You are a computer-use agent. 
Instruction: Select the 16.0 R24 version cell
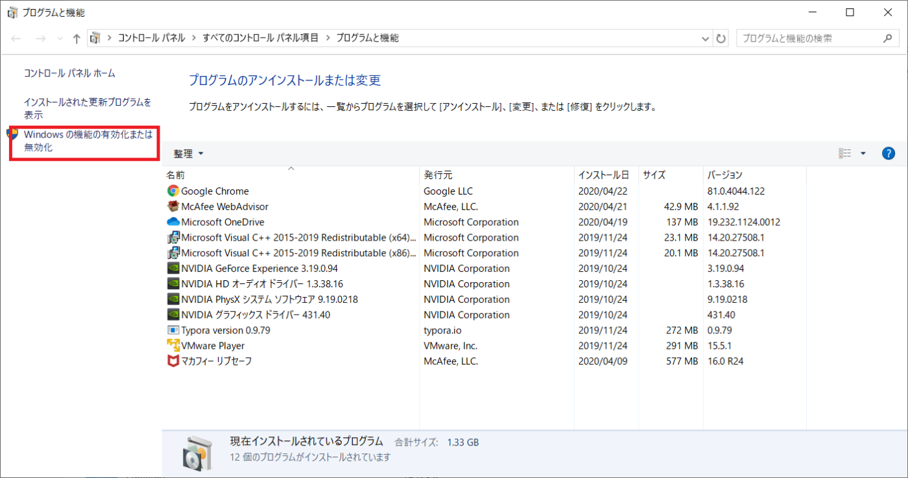726,361
